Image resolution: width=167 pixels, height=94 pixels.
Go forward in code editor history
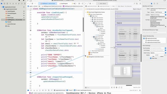pyautogui.click(x=37, y=3)
